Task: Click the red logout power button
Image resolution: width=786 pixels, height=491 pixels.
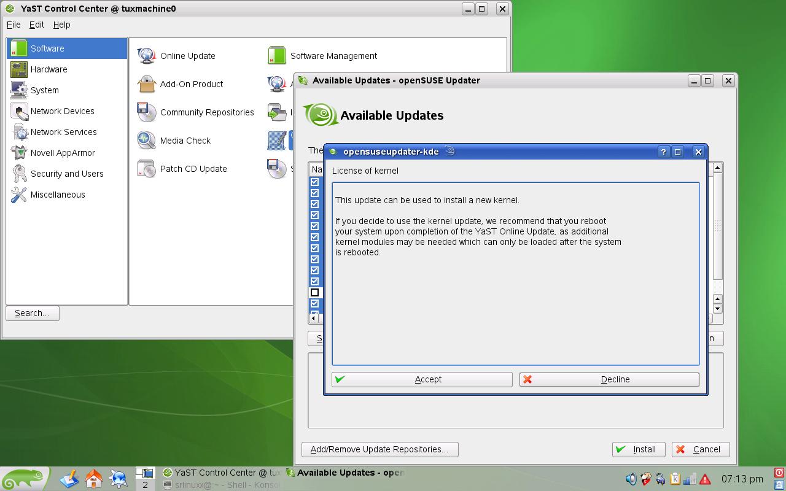Action: point(779,473)
